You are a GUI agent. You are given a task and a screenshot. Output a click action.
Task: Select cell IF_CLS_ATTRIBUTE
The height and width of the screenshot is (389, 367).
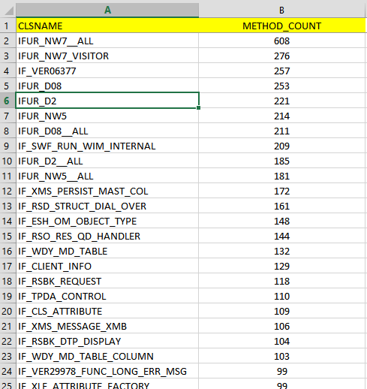[x=107, y=311]
